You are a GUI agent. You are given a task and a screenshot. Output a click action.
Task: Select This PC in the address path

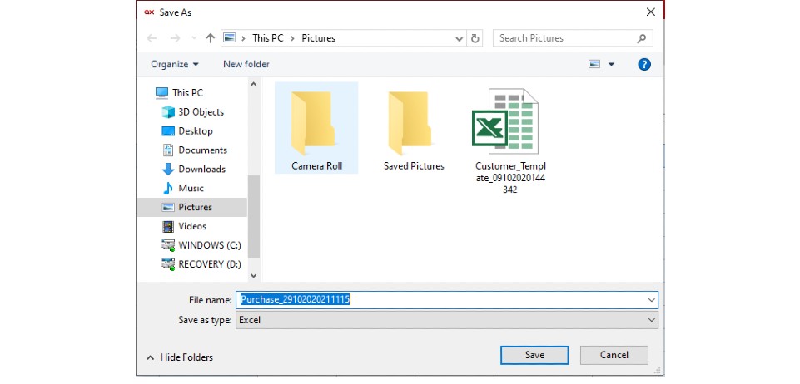268,38
